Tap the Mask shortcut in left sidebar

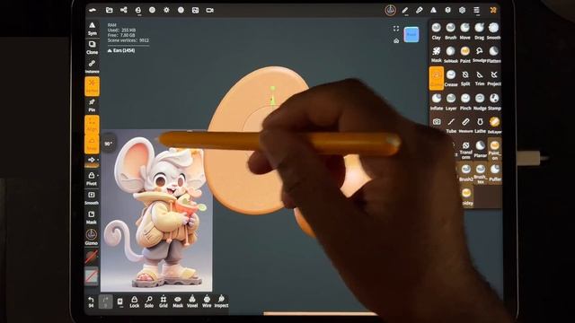point(92,217)
